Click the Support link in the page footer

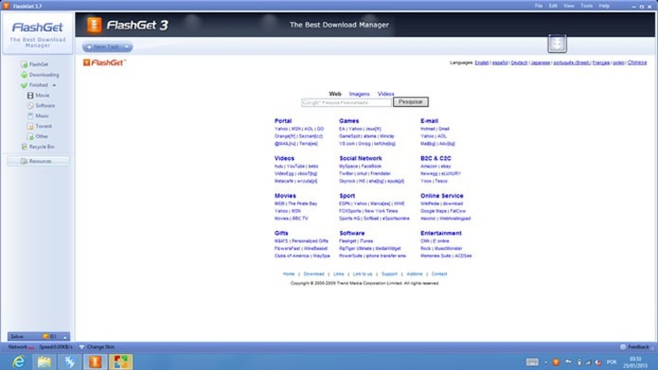pyautogui.click(x=389, y=274)
